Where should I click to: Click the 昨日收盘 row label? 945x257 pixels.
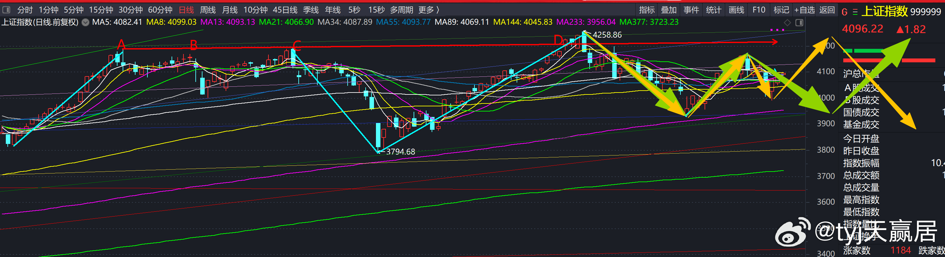pos(861,151)
